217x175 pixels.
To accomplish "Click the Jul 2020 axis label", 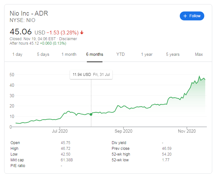I will pos(60,131).
